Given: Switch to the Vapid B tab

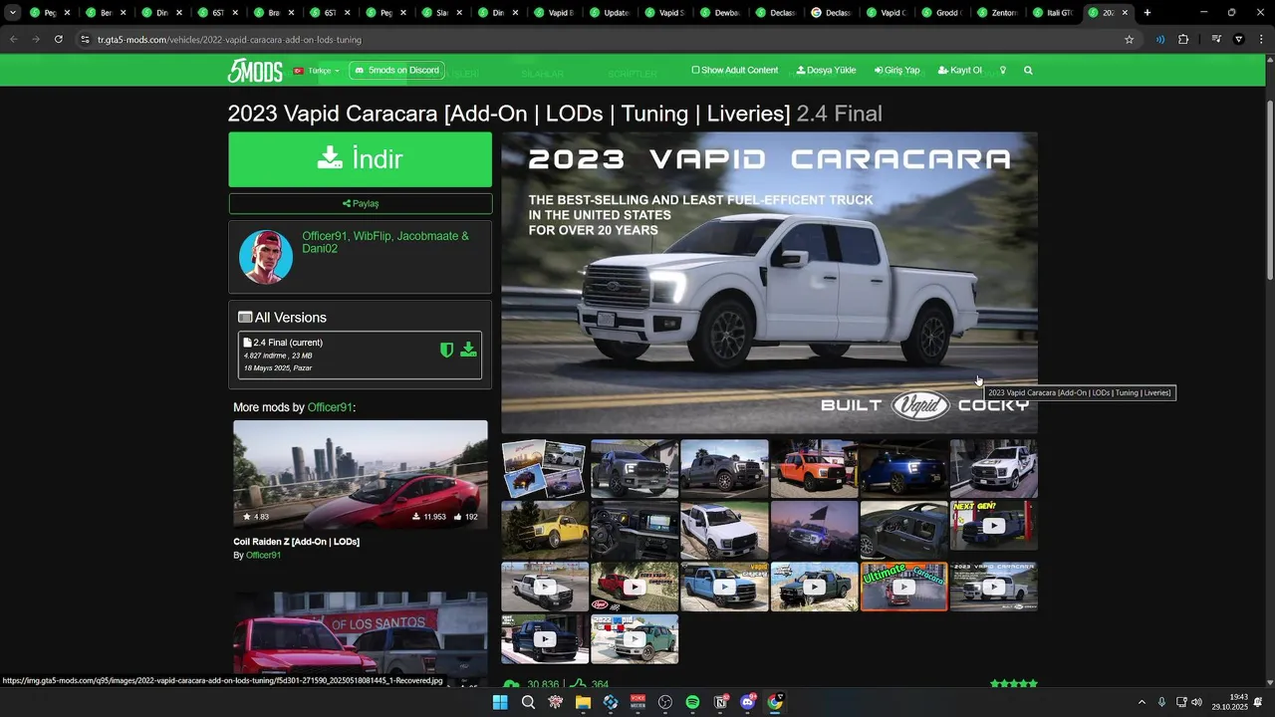Looking at the screenshot, I should pos(554,13).
